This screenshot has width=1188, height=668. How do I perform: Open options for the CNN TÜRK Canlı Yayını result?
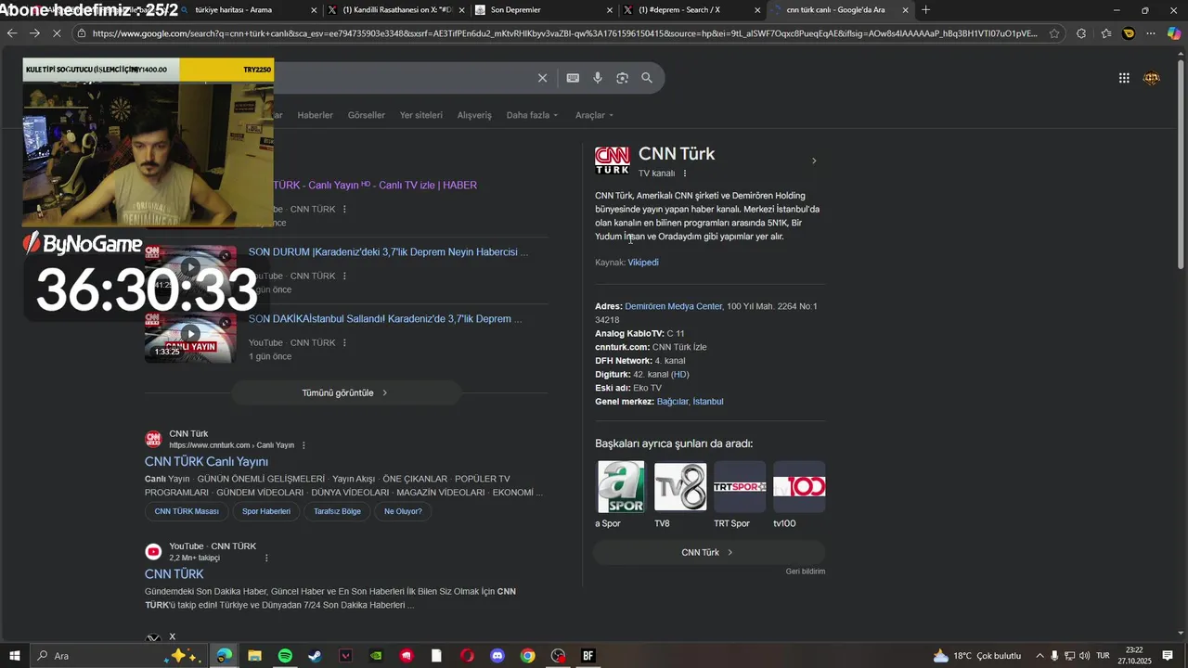coord(303,445)
